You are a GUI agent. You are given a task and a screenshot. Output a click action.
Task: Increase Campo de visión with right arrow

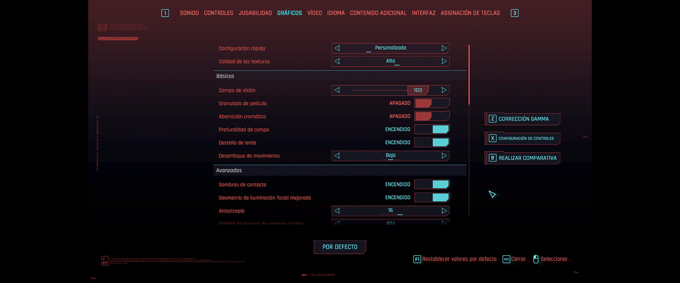(444, 90)
